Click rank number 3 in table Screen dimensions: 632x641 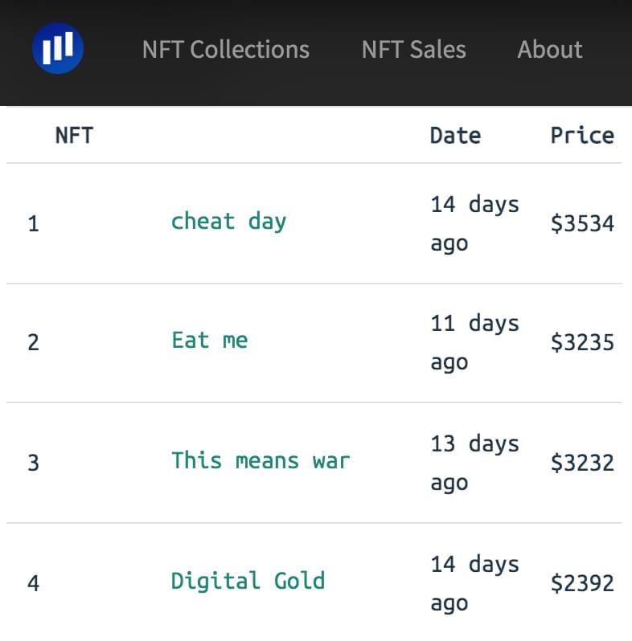pos(34,463)
